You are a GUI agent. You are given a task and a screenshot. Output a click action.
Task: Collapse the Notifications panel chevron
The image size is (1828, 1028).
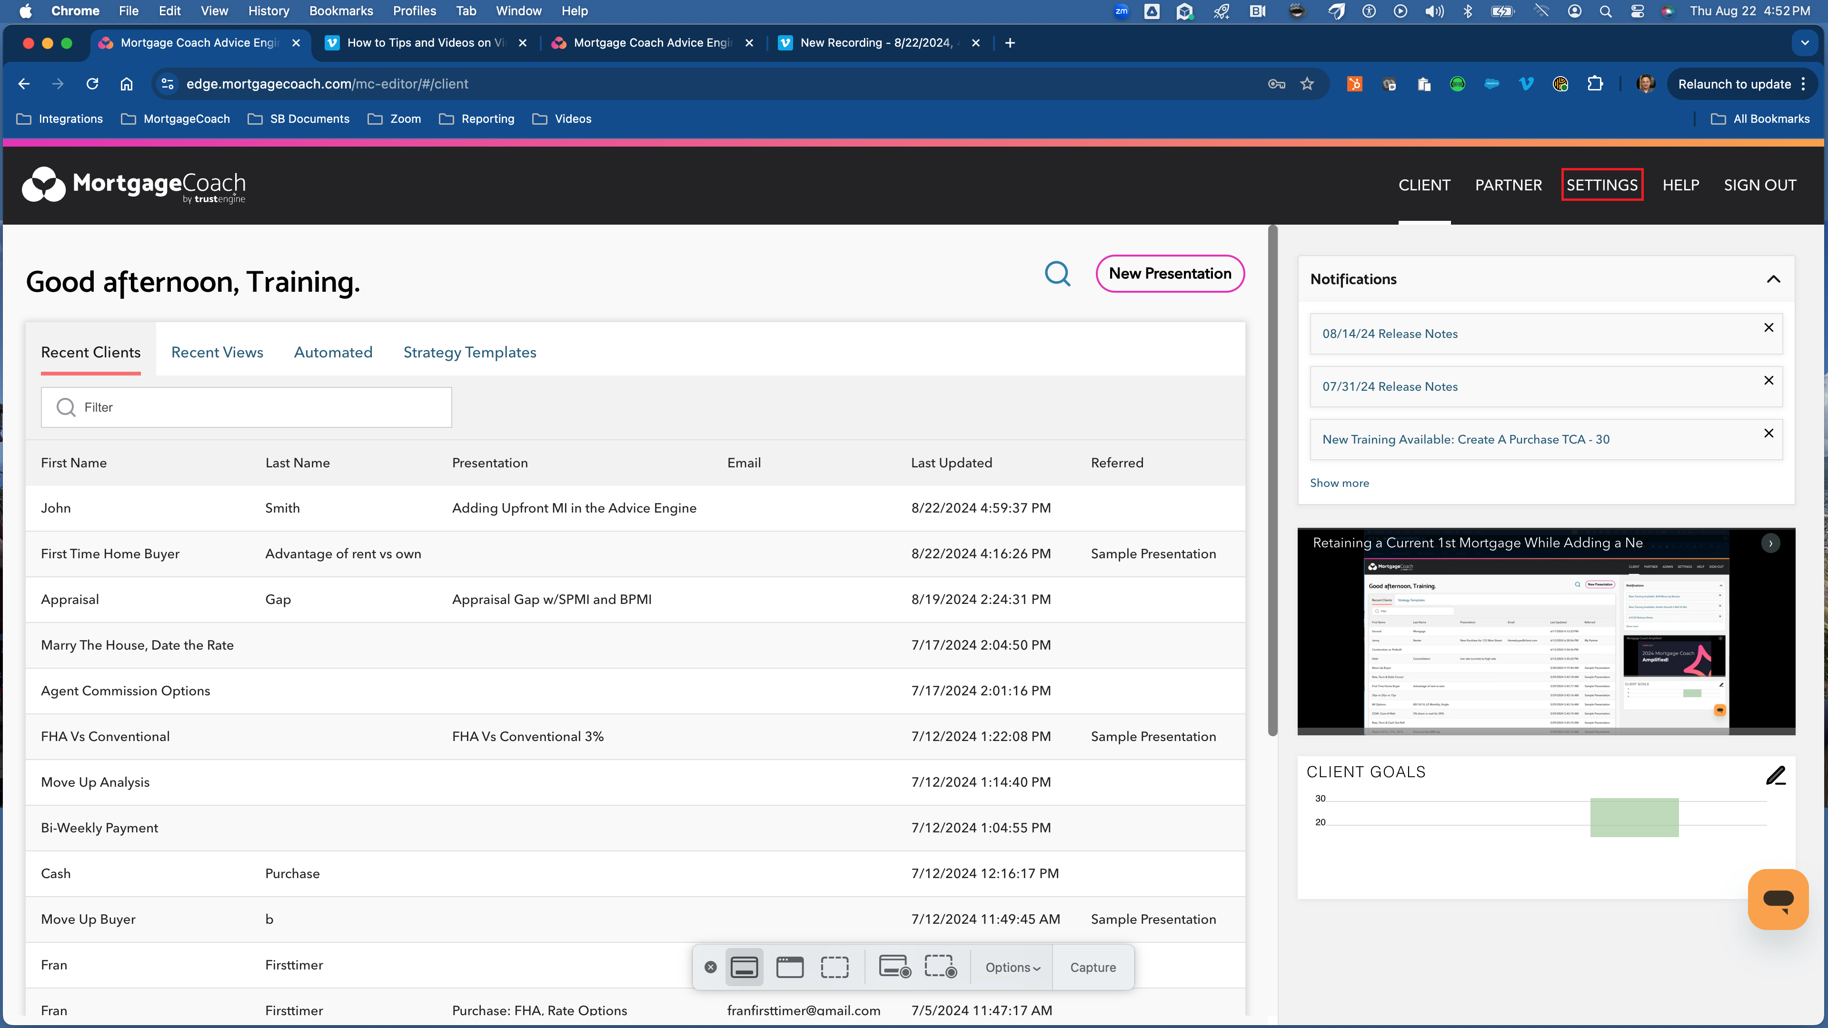coord(1773,279)
